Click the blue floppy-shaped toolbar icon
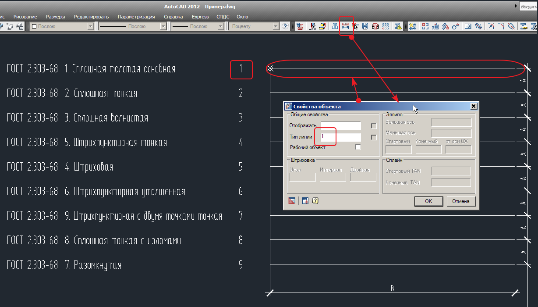Viewport: 538px width, 307px height. click(365, 26)
